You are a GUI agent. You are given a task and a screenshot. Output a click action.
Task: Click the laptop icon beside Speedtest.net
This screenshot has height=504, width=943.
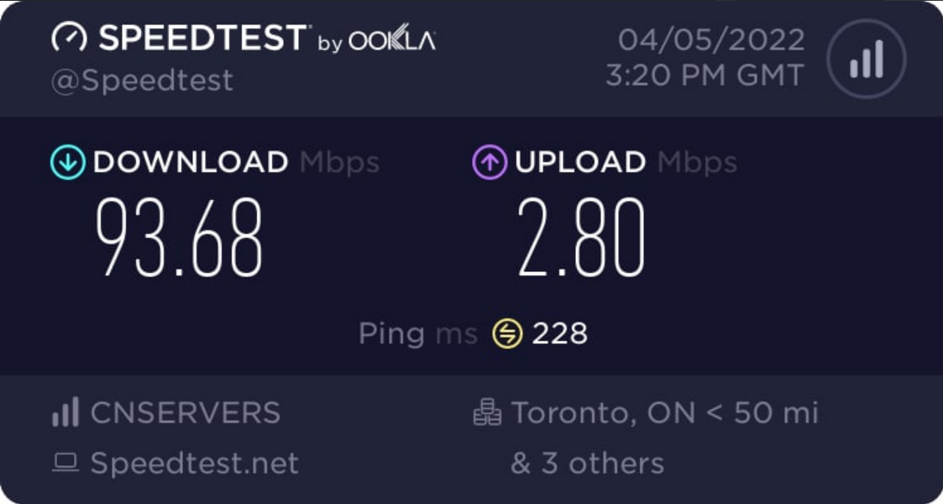click(65, 463)
